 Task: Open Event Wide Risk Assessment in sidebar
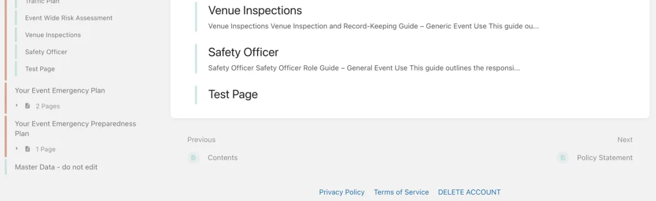pos(69,18)
